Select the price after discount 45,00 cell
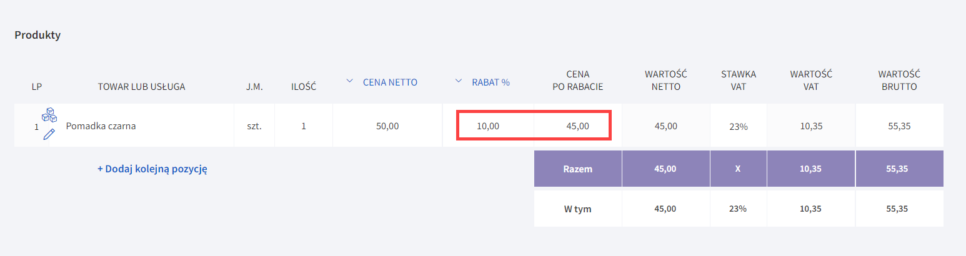This screenshot has height=256, width=966. (x=578, y=126)
